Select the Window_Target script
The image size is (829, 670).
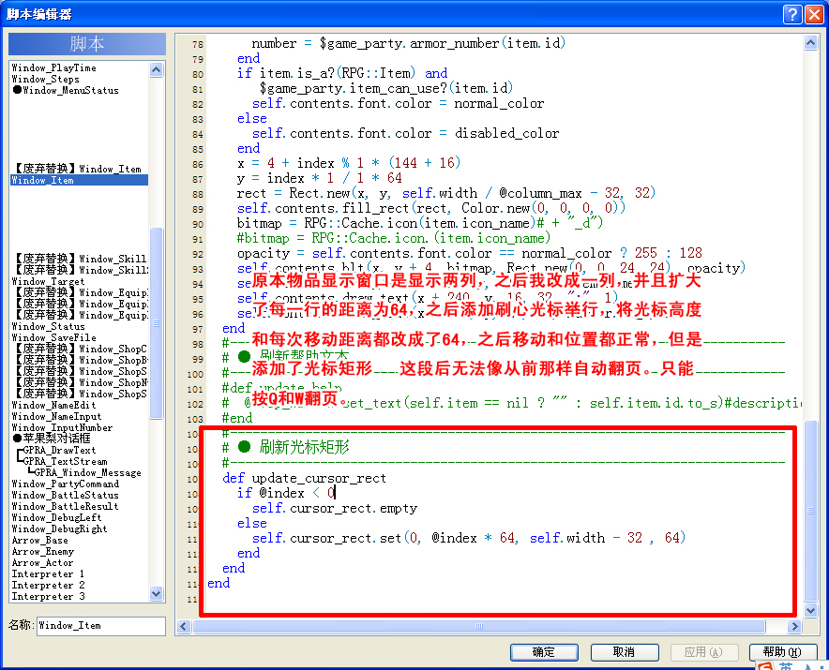(48, 282)
